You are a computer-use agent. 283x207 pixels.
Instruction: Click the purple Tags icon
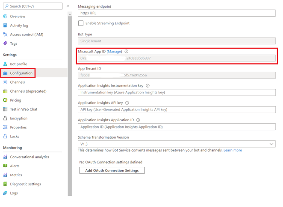5,43
